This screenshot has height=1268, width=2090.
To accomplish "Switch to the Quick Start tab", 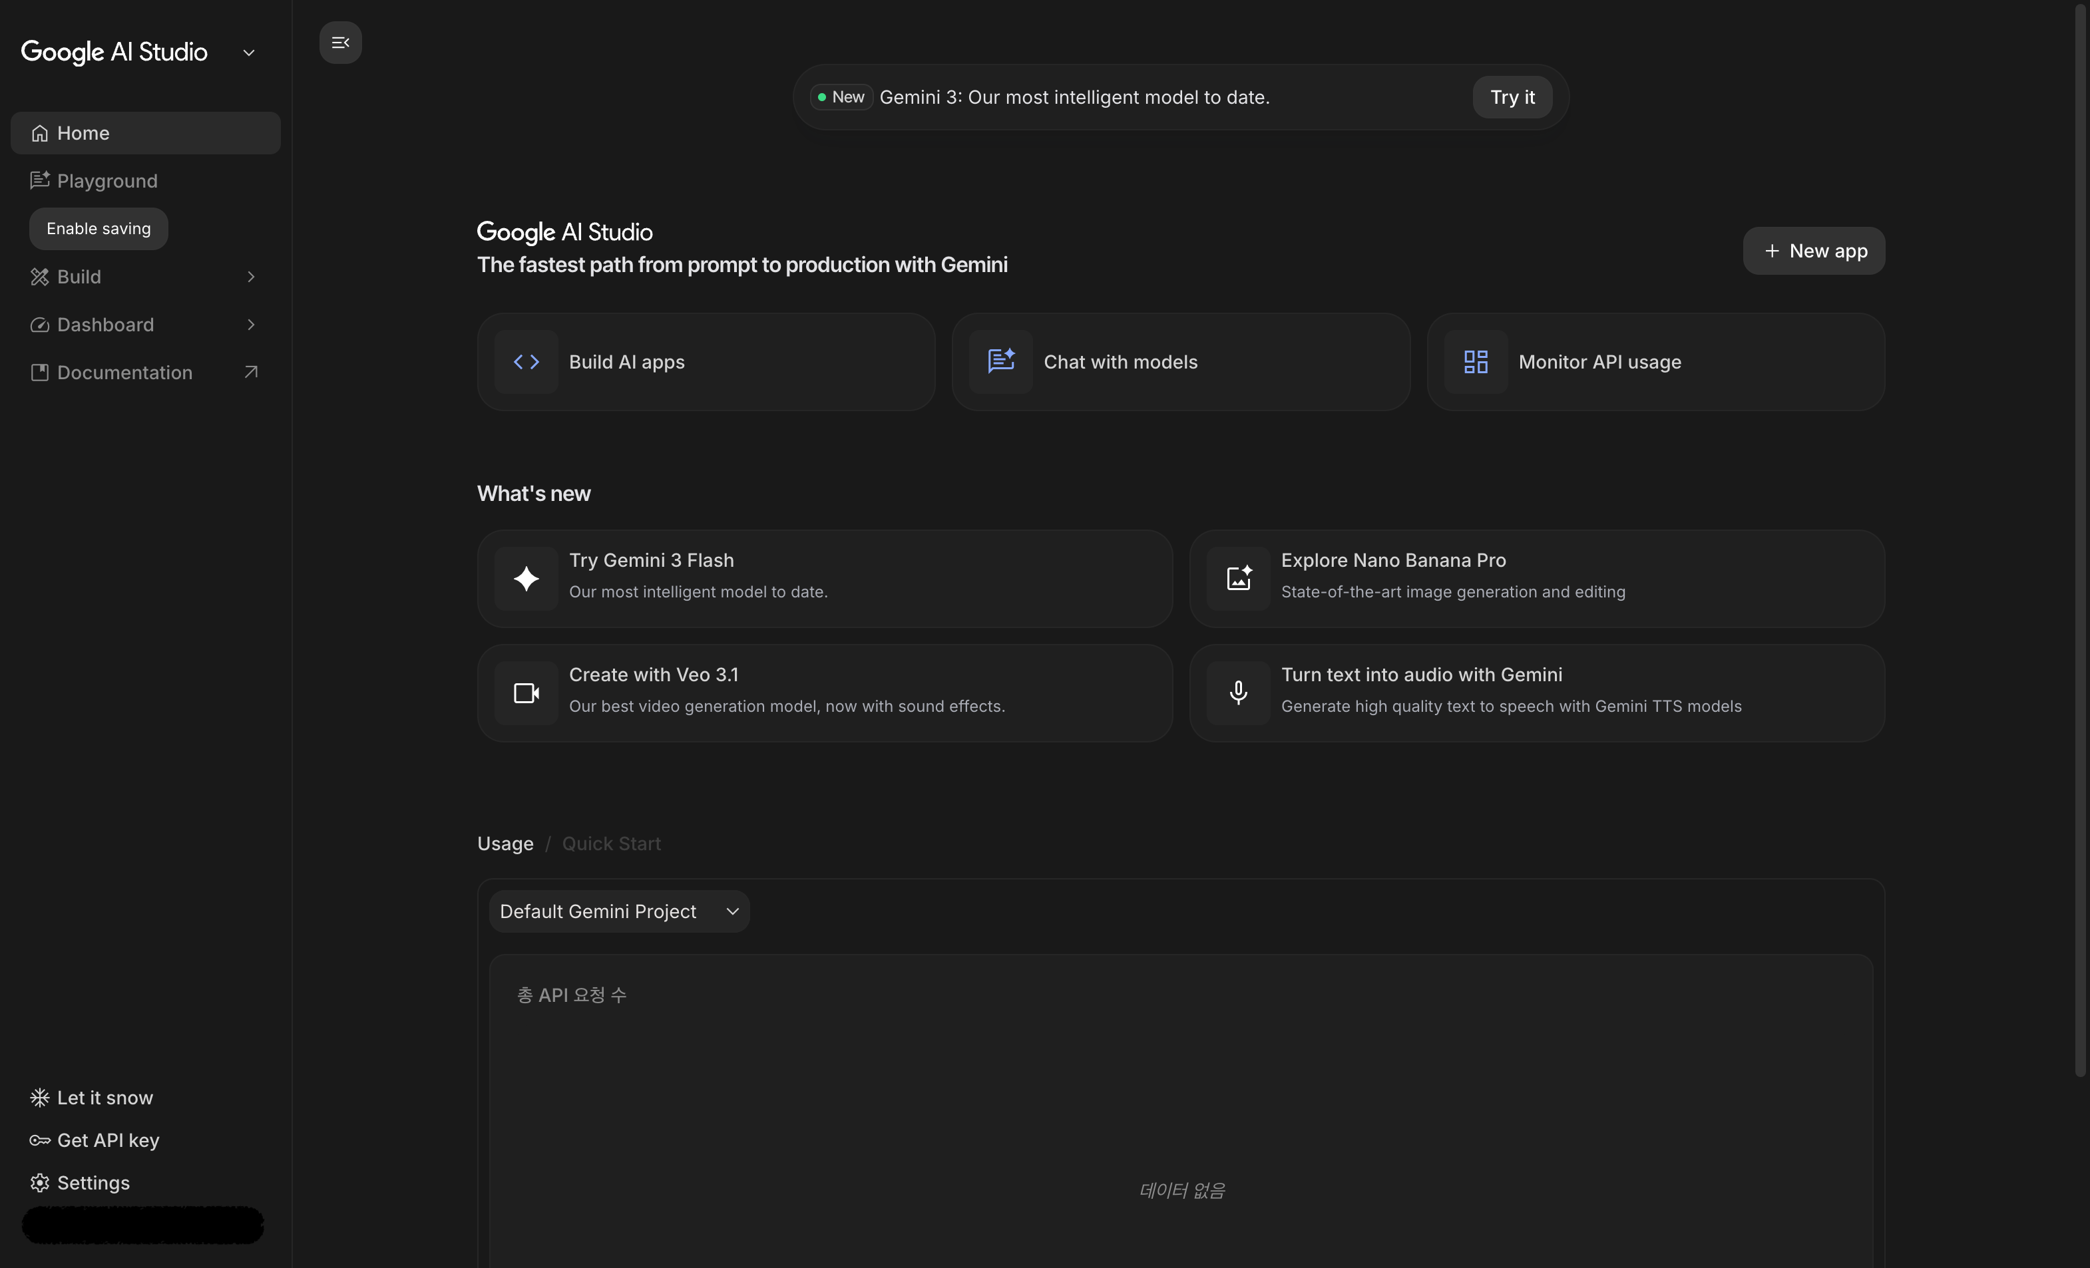I will (612, 844).
